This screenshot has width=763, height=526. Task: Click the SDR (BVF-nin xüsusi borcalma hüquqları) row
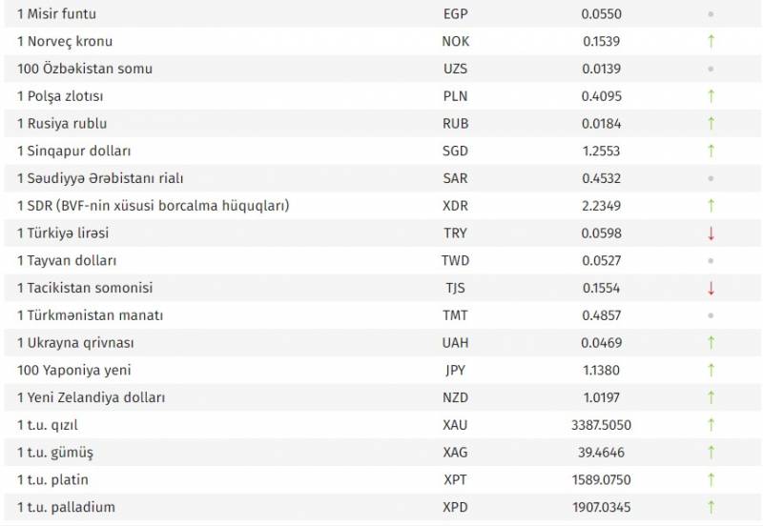[x=382, y=206]
